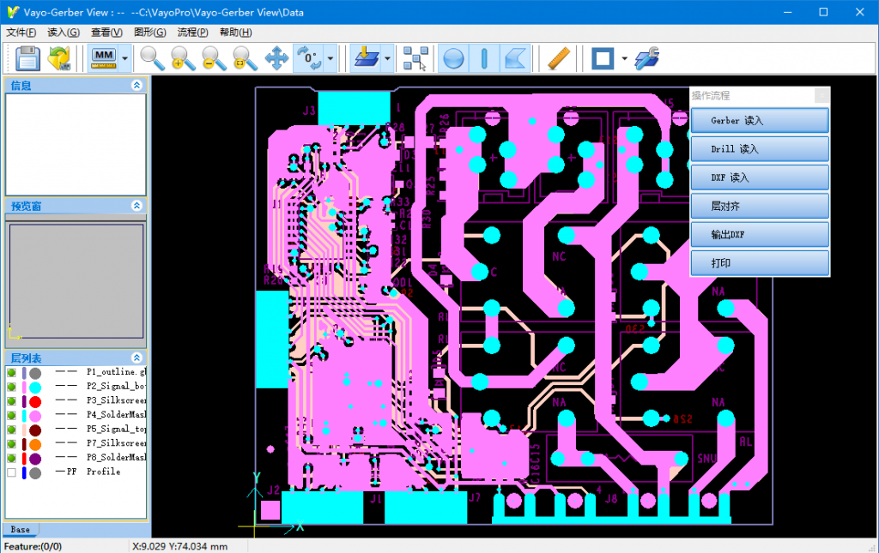Open the MM units dropdown arrow
Image resolution: width=879 pixels, height=553 pixels.
(125, 58)
